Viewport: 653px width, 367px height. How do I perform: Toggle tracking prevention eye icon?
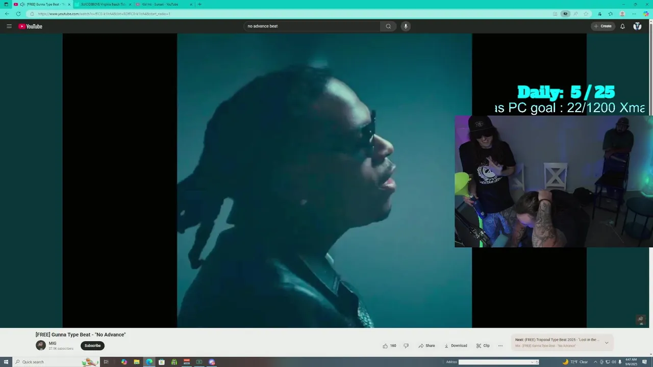pos(565,14)
